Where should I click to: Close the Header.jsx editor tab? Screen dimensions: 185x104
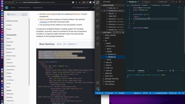(x=138, y=2)
